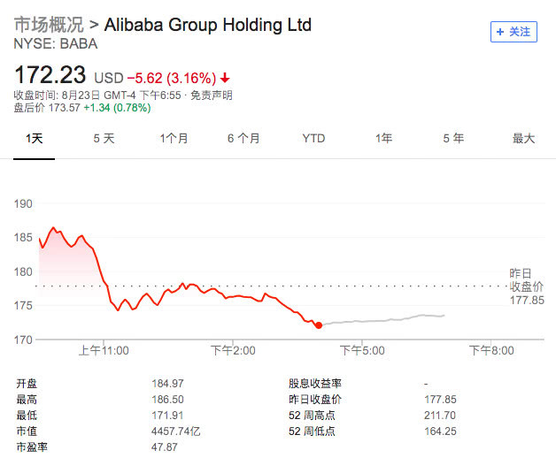Switch to the 5 年 tab

tap(453, 139)
